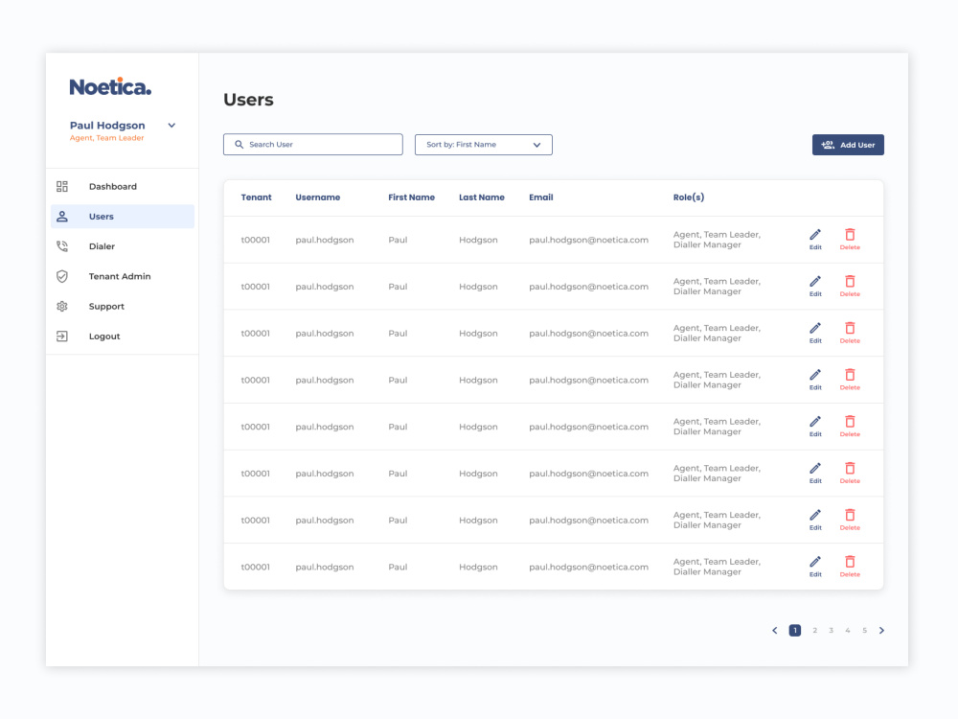This screenshot has width=958, height=719.
Task: Edit the last user row in the table
Action: pyautogui.click(x=815, y=567)
